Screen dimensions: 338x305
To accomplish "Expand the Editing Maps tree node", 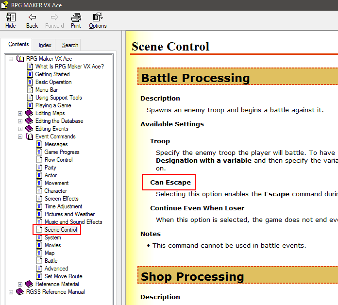I will coord(20,113).
